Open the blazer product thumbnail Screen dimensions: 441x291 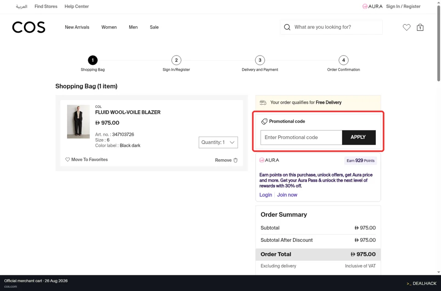coord(78,122)
